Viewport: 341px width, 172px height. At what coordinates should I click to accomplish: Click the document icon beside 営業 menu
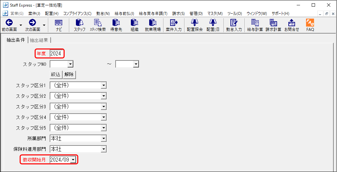click(5, 13)
